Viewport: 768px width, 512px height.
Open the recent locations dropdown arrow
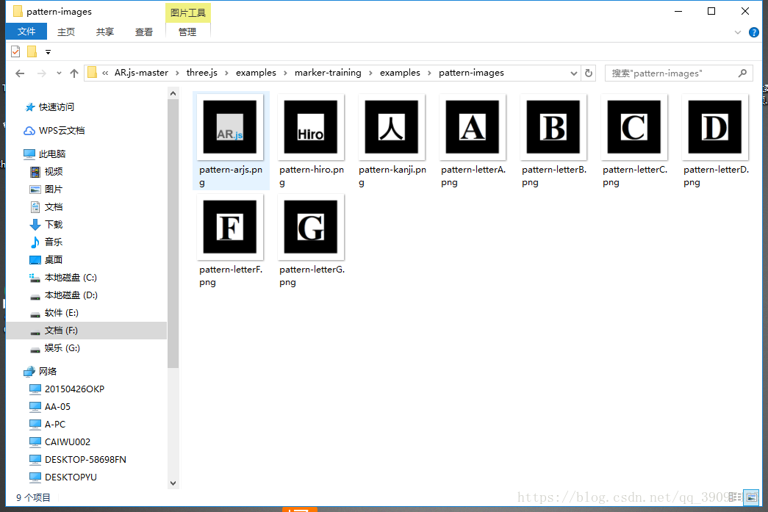click(59, 73)
